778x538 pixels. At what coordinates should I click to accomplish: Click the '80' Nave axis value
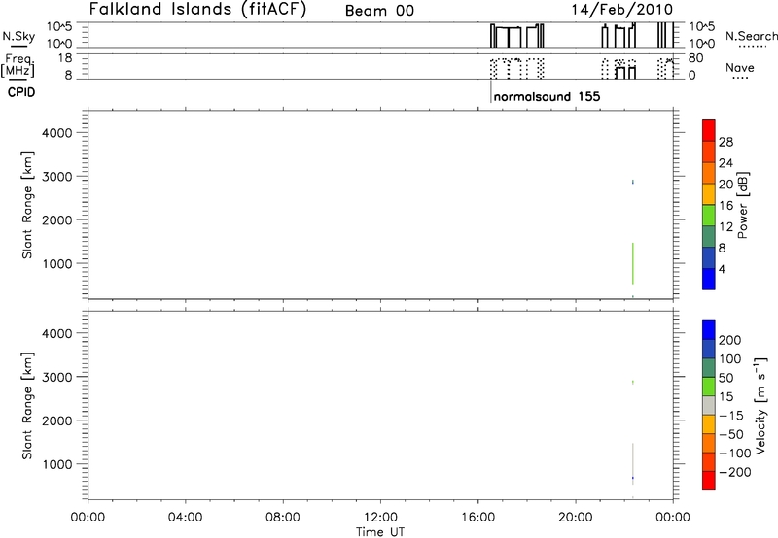(695, 58)
